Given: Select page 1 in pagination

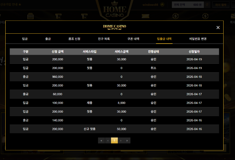Looking at the screenshot, I should click(114, 141).
